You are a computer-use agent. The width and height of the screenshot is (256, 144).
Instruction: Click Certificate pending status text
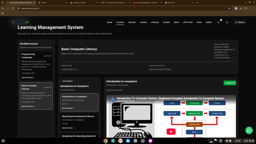pyautogui.click(x=222, y=58)
